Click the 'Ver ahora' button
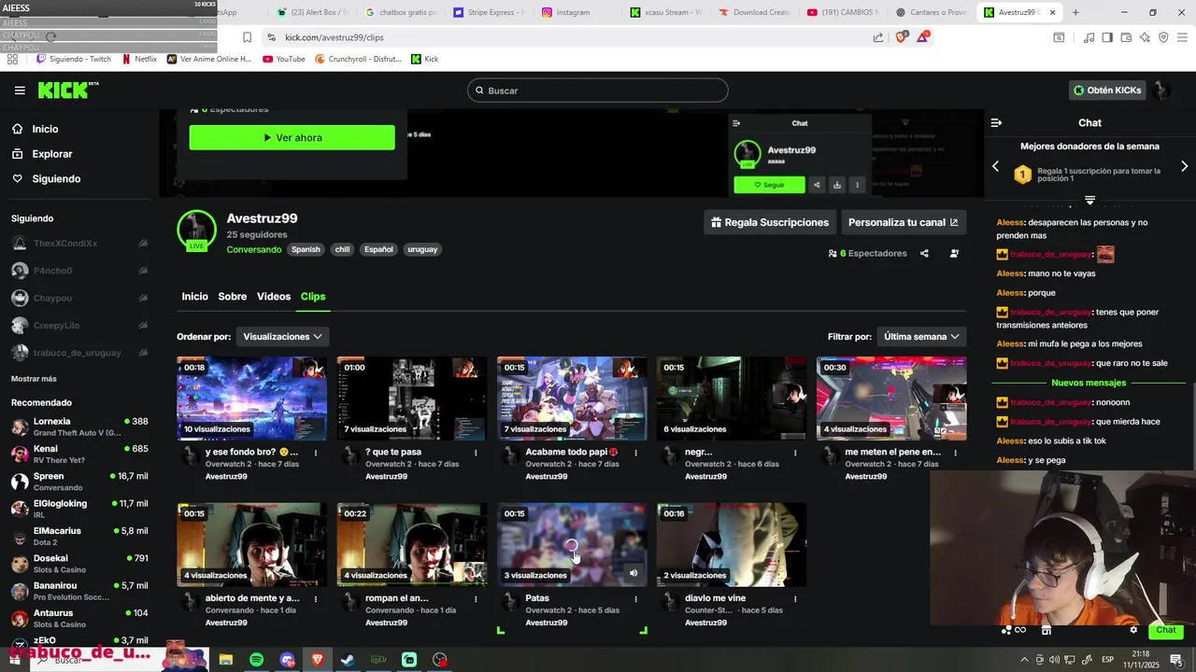Image resolution: width=1196 pixels, height=672 pixels. 292,138
